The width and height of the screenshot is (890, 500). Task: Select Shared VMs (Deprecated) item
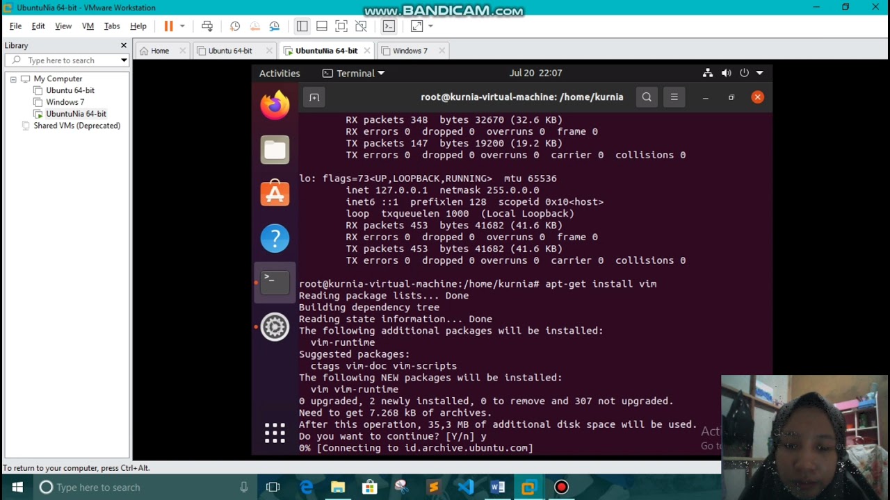tap(71, 126)
